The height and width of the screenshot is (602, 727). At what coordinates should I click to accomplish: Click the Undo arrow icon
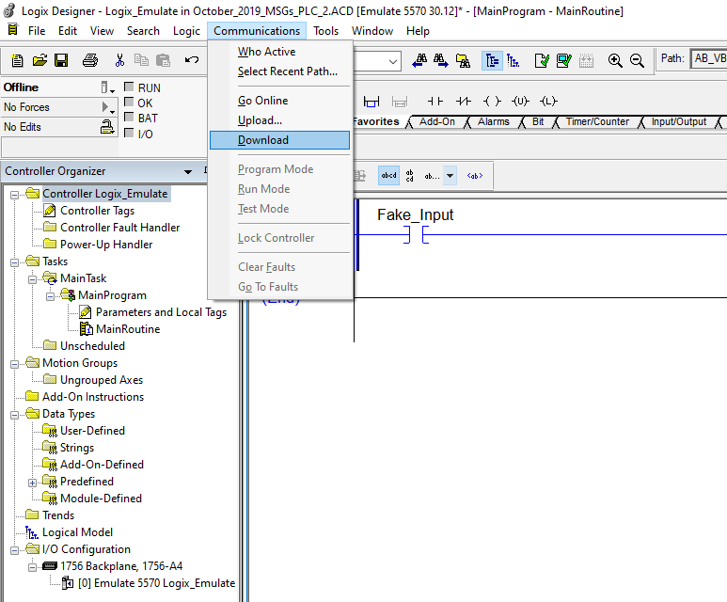(192, 60)
